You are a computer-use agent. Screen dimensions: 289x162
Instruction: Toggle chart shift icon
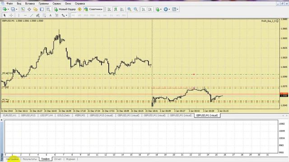[150, 9]
